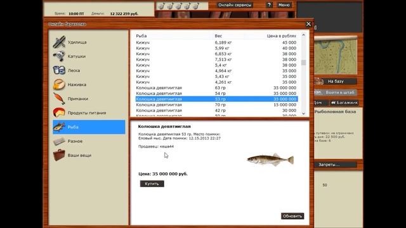Open Запреты restrictions button

(336, 165)
